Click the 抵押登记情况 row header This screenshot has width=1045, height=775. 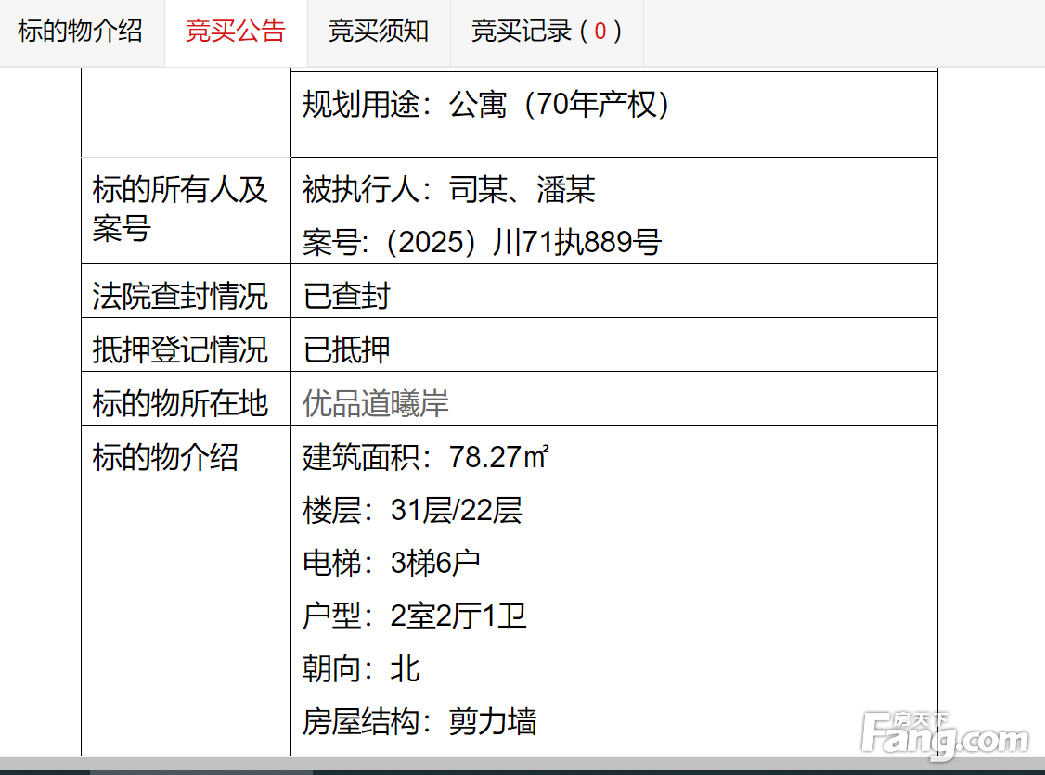(180, 349)
